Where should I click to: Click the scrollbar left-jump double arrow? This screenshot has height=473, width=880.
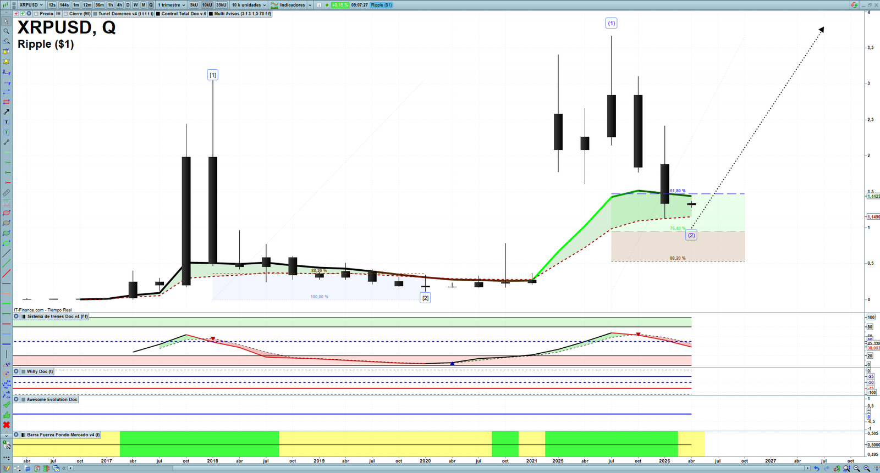point(64,469)
